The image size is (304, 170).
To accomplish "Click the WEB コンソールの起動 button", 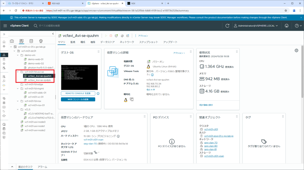I will tap(78, 99).
